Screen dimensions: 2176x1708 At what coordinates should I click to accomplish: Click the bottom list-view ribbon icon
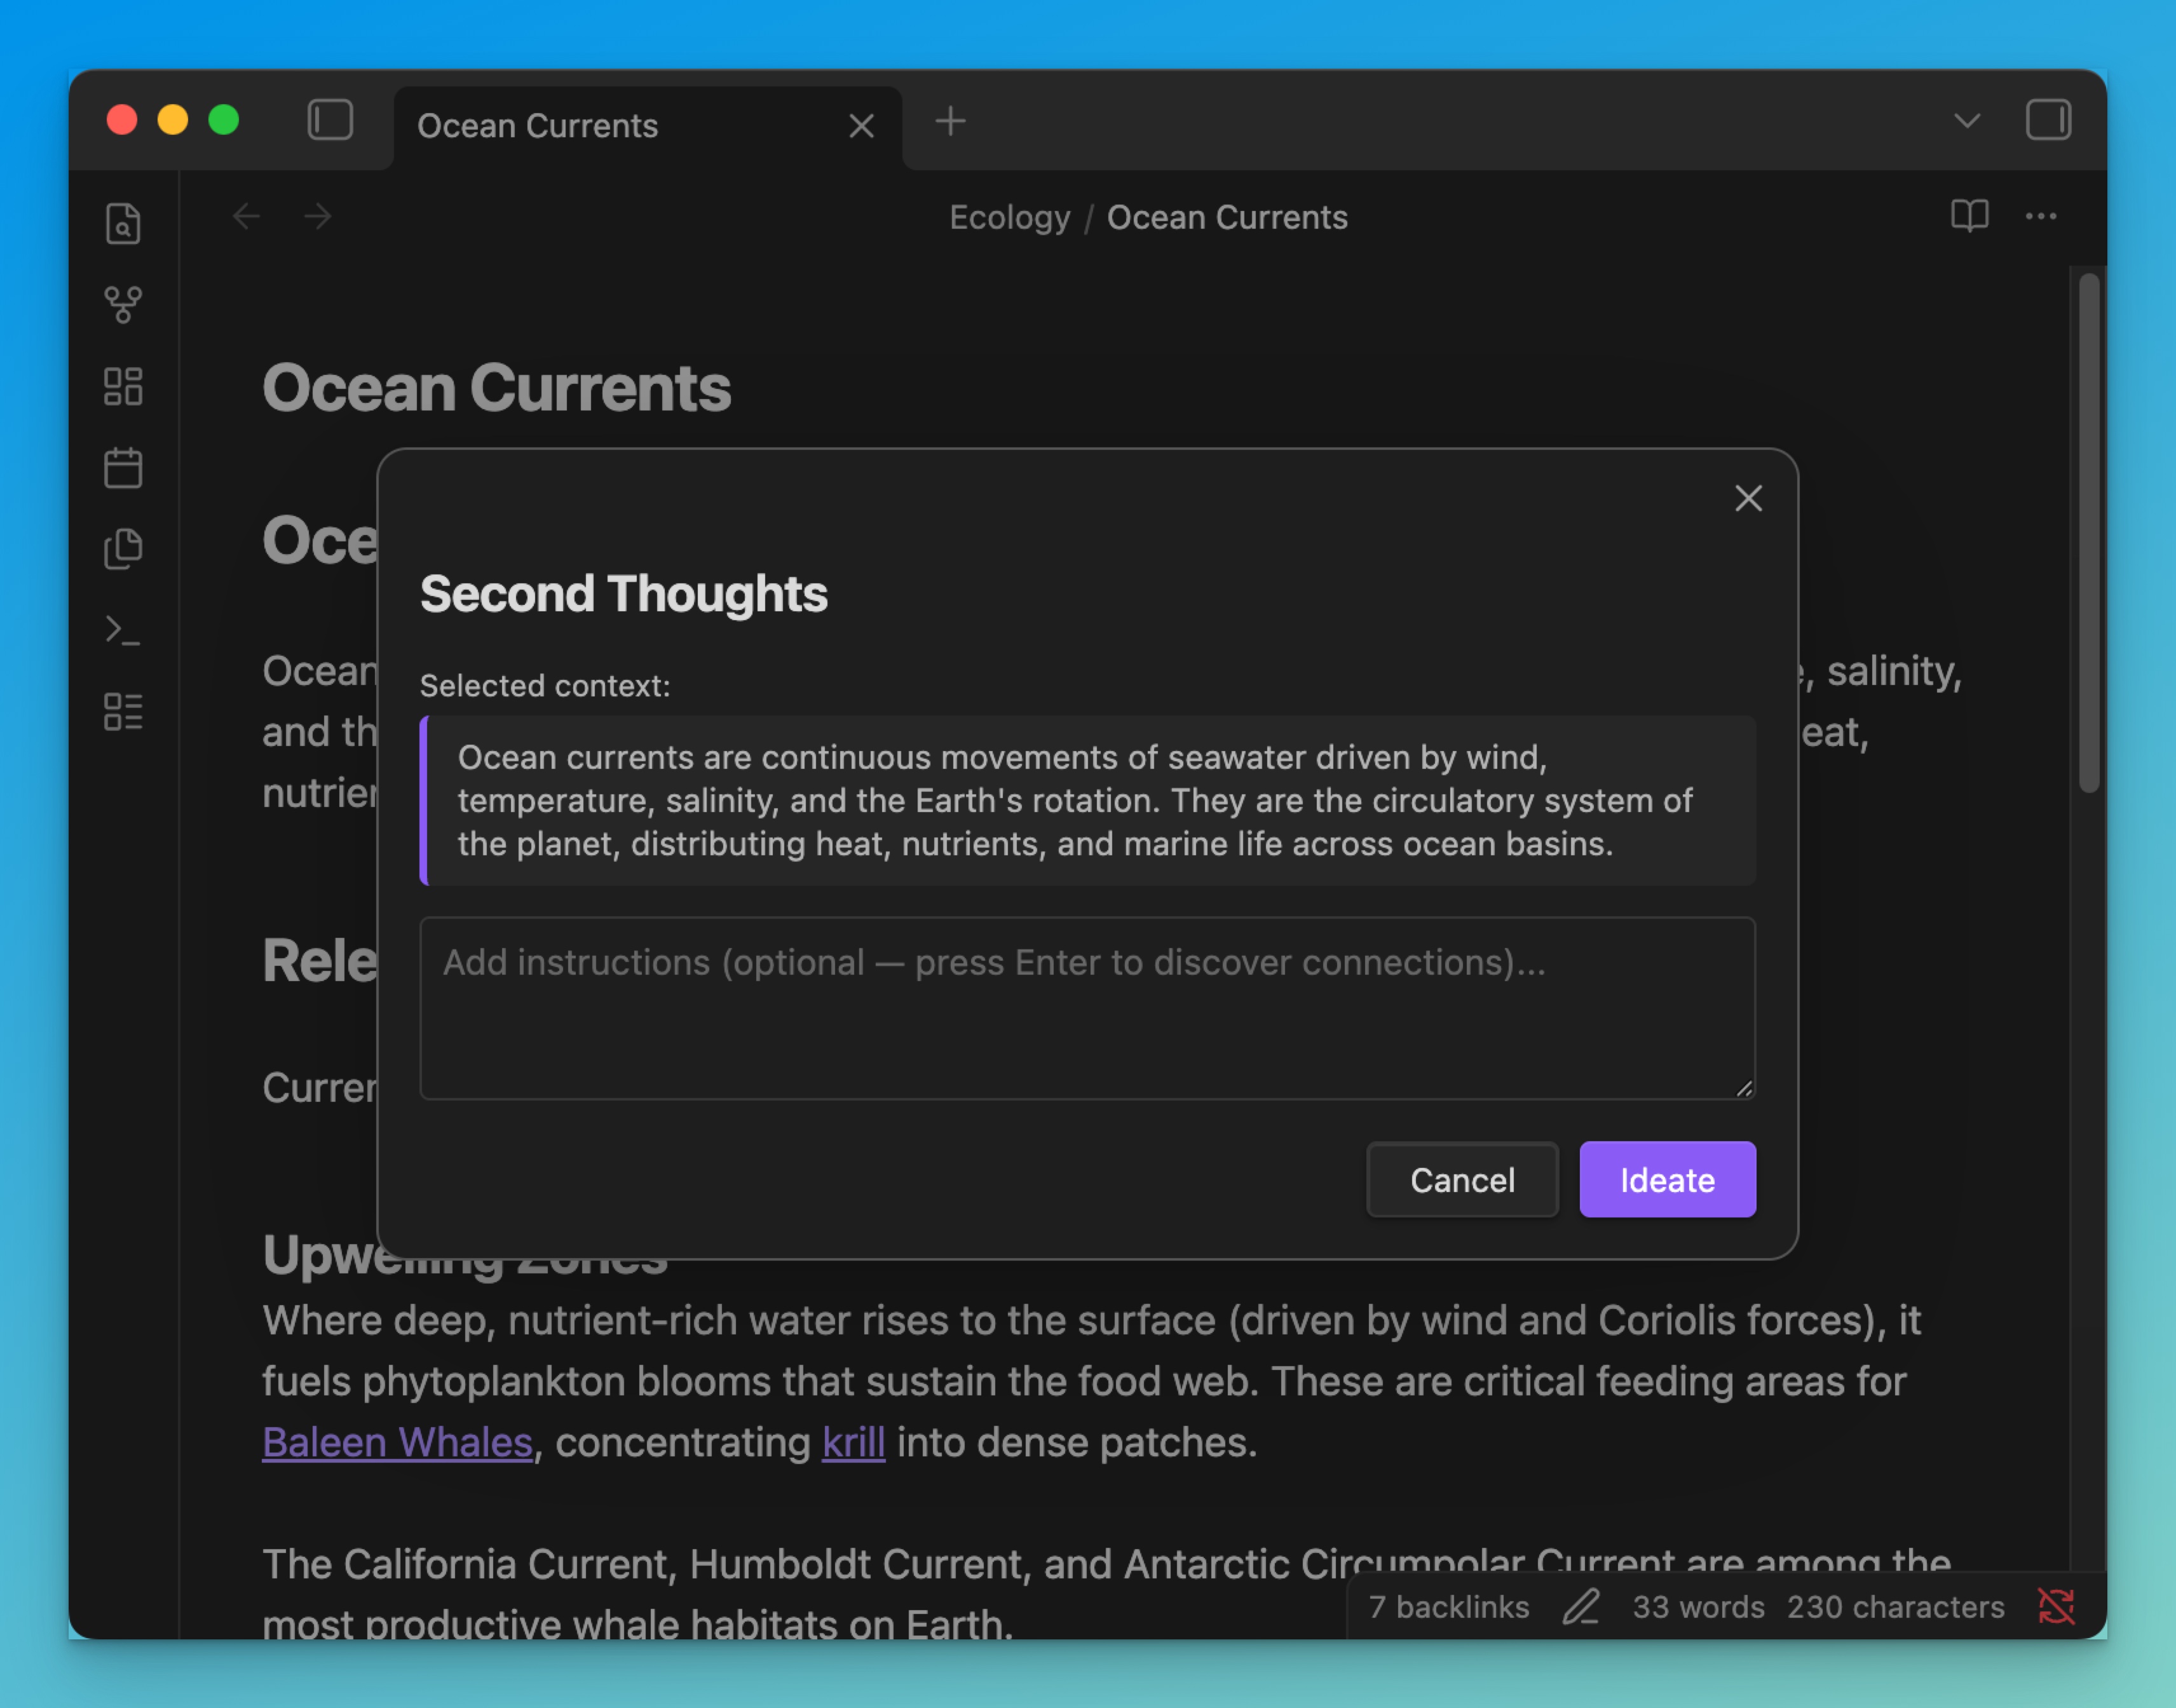pyautogui.click(x=123, y=712)
